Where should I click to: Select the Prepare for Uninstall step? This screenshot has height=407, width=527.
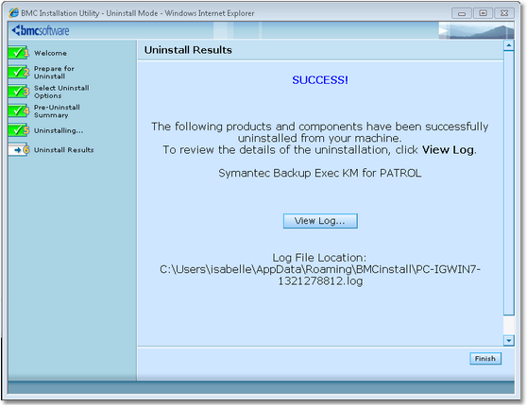(x=54, y=73)
